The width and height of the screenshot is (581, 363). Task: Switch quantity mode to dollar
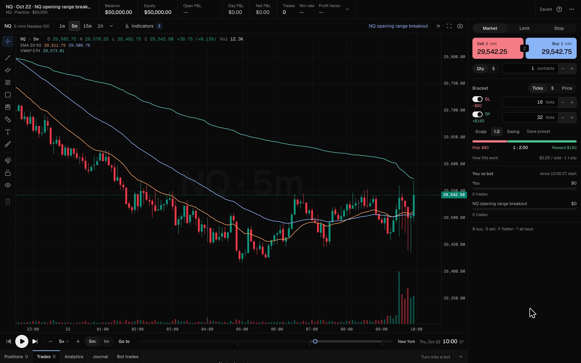(494, 69)
